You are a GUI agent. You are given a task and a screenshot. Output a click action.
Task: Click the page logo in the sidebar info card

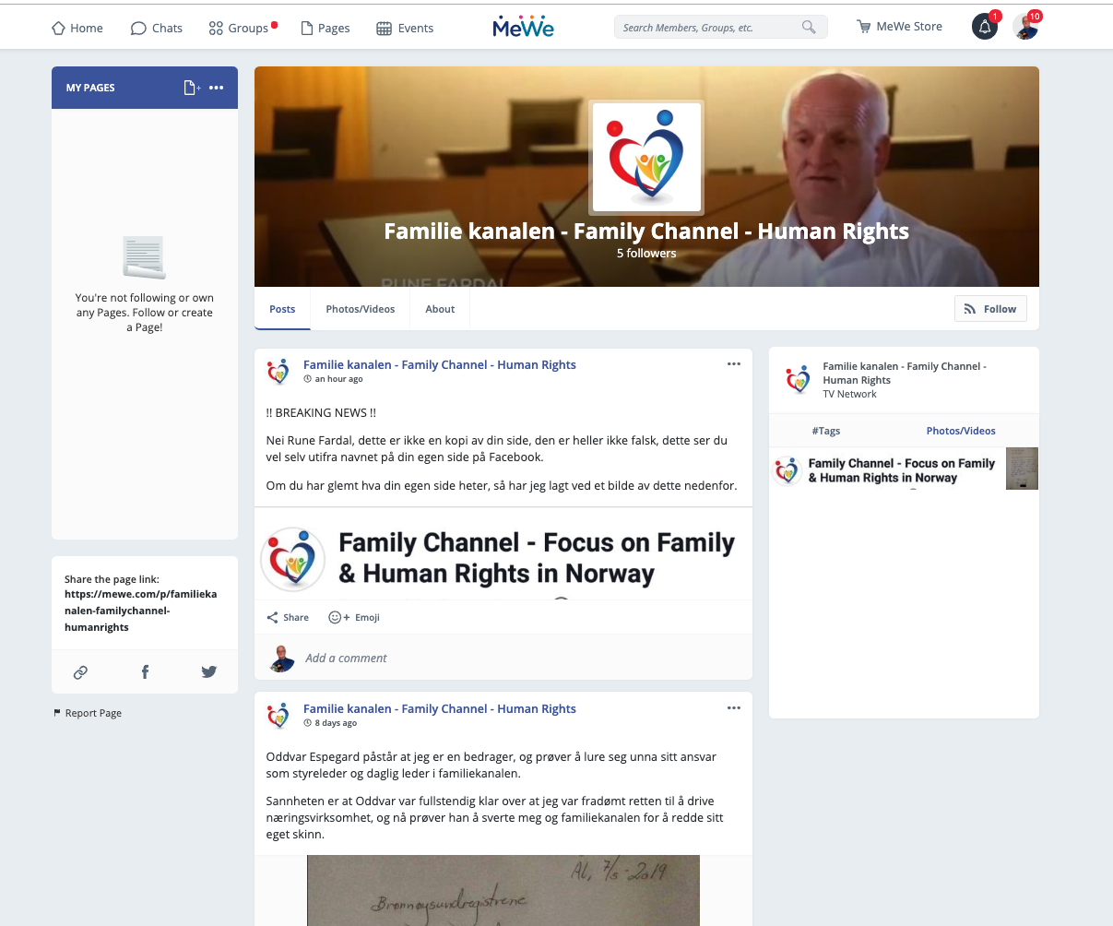coord(799,380)
